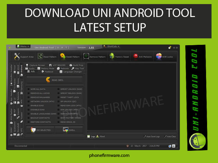This screenshot has height=163, width=218.
Task: Select the Samsung vertical tab
Action: tap(21, 88)
